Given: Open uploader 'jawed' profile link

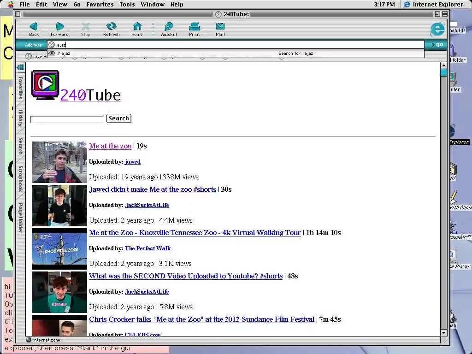Looking at the screenshot, I should pyautogui.click(x=133, y=162).
